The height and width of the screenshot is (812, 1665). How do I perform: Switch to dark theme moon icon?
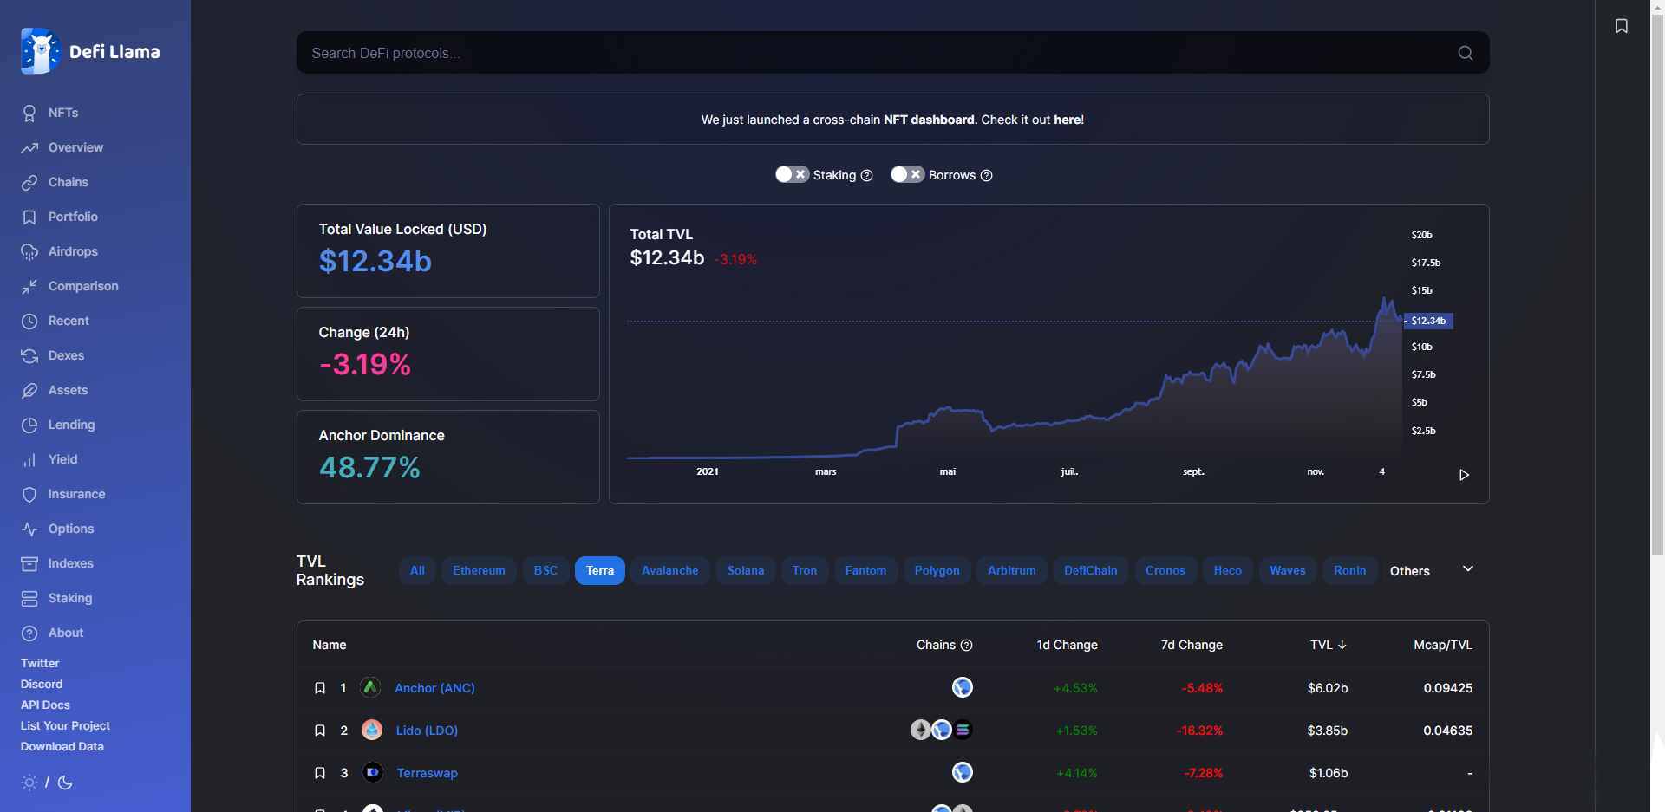pyautogui.click(x=65, y=783)
